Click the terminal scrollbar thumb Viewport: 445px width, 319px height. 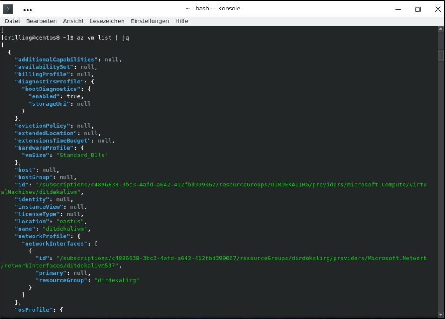click(441, 55)
